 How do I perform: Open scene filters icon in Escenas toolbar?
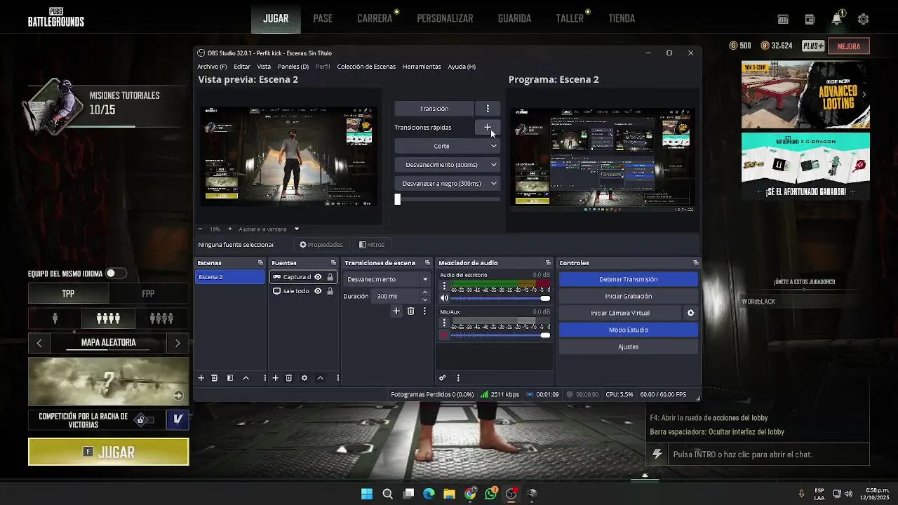tap(230, 378)
